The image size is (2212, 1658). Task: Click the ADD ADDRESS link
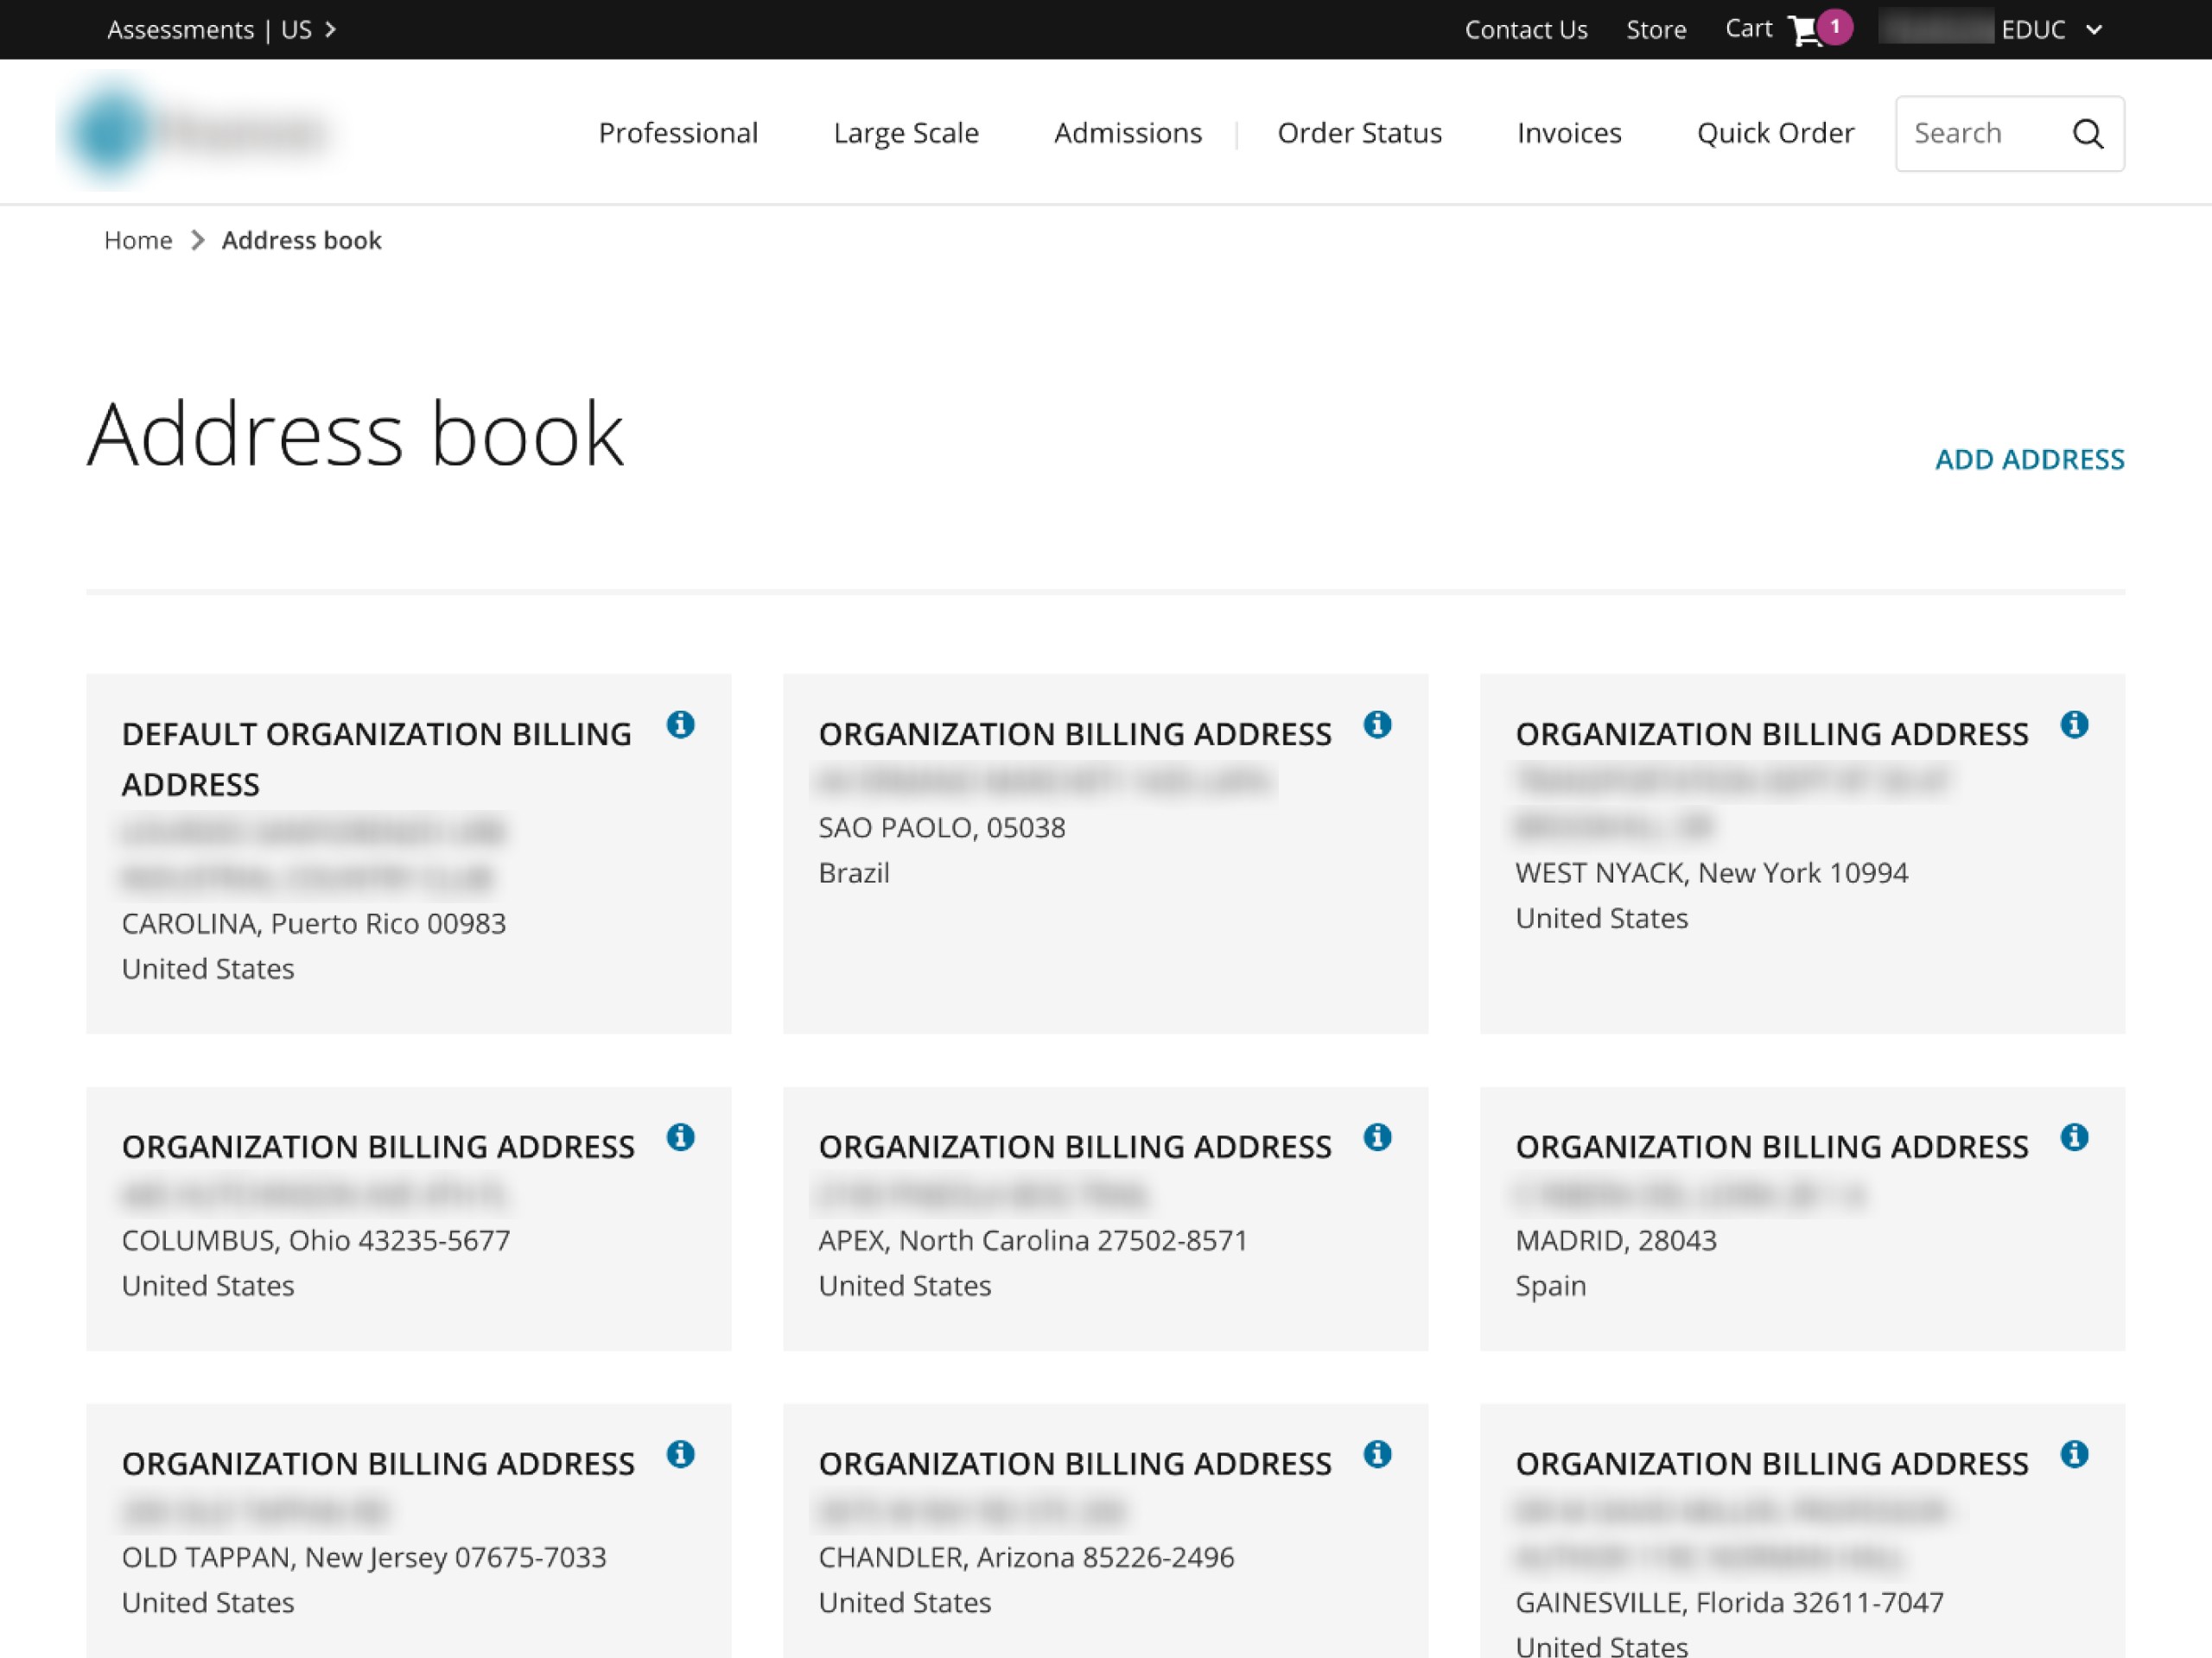[x=2029, y=459]
